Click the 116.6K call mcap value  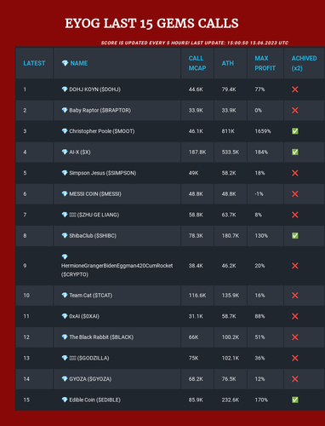[x=197, y=296]
